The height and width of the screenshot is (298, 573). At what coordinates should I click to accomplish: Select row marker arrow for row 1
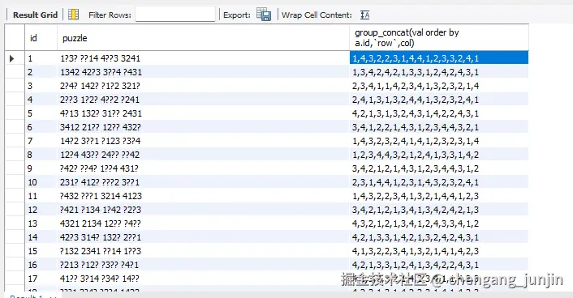11,58
